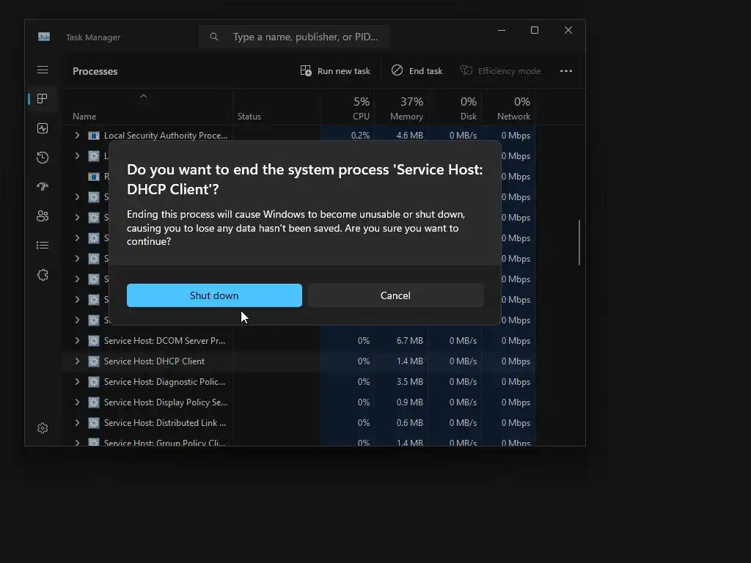Click the Local Security Authority process icon
The image size is (751, 563).
pos(94,136)
